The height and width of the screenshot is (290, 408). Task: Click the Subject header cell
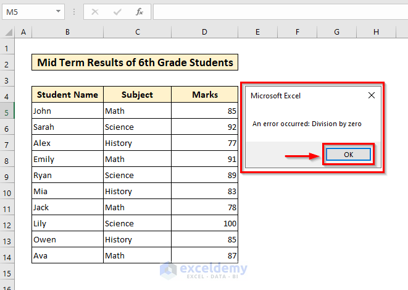[137, 95]
